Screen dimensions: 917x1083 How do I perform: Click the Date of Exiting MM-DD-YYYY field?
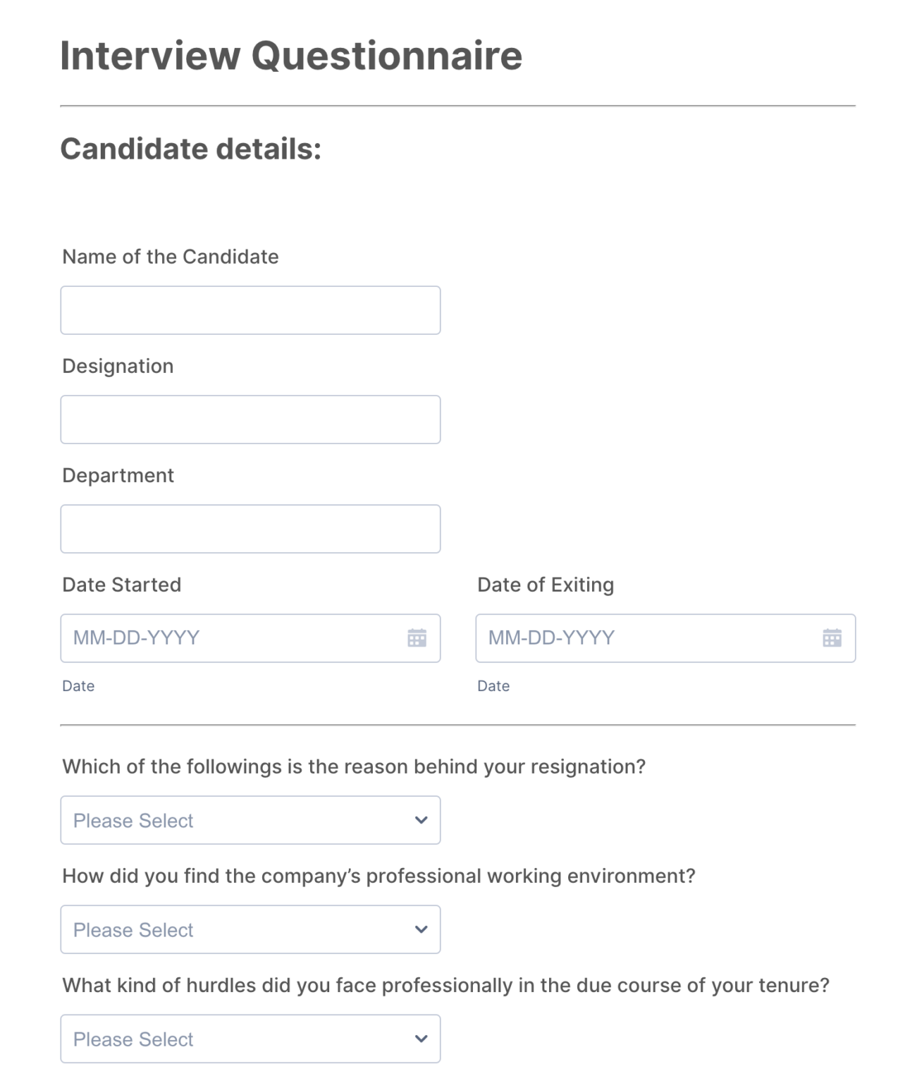pyautogui.click(x=627, y=637)
